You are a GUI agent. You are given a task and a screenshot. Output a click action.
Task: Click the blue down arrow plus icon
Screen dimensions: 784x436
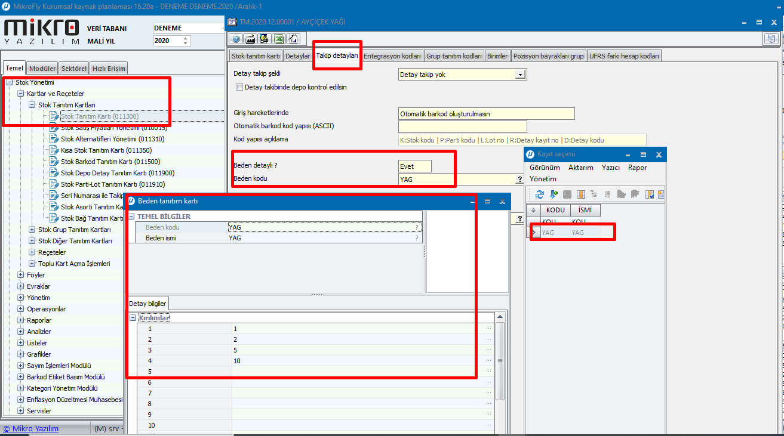click(554, 194)
